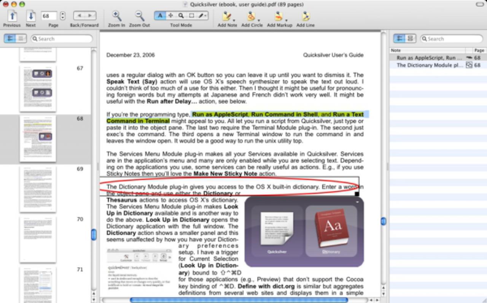
Task: Select the rectangle Select tool mode
Action: click(191, 16)
